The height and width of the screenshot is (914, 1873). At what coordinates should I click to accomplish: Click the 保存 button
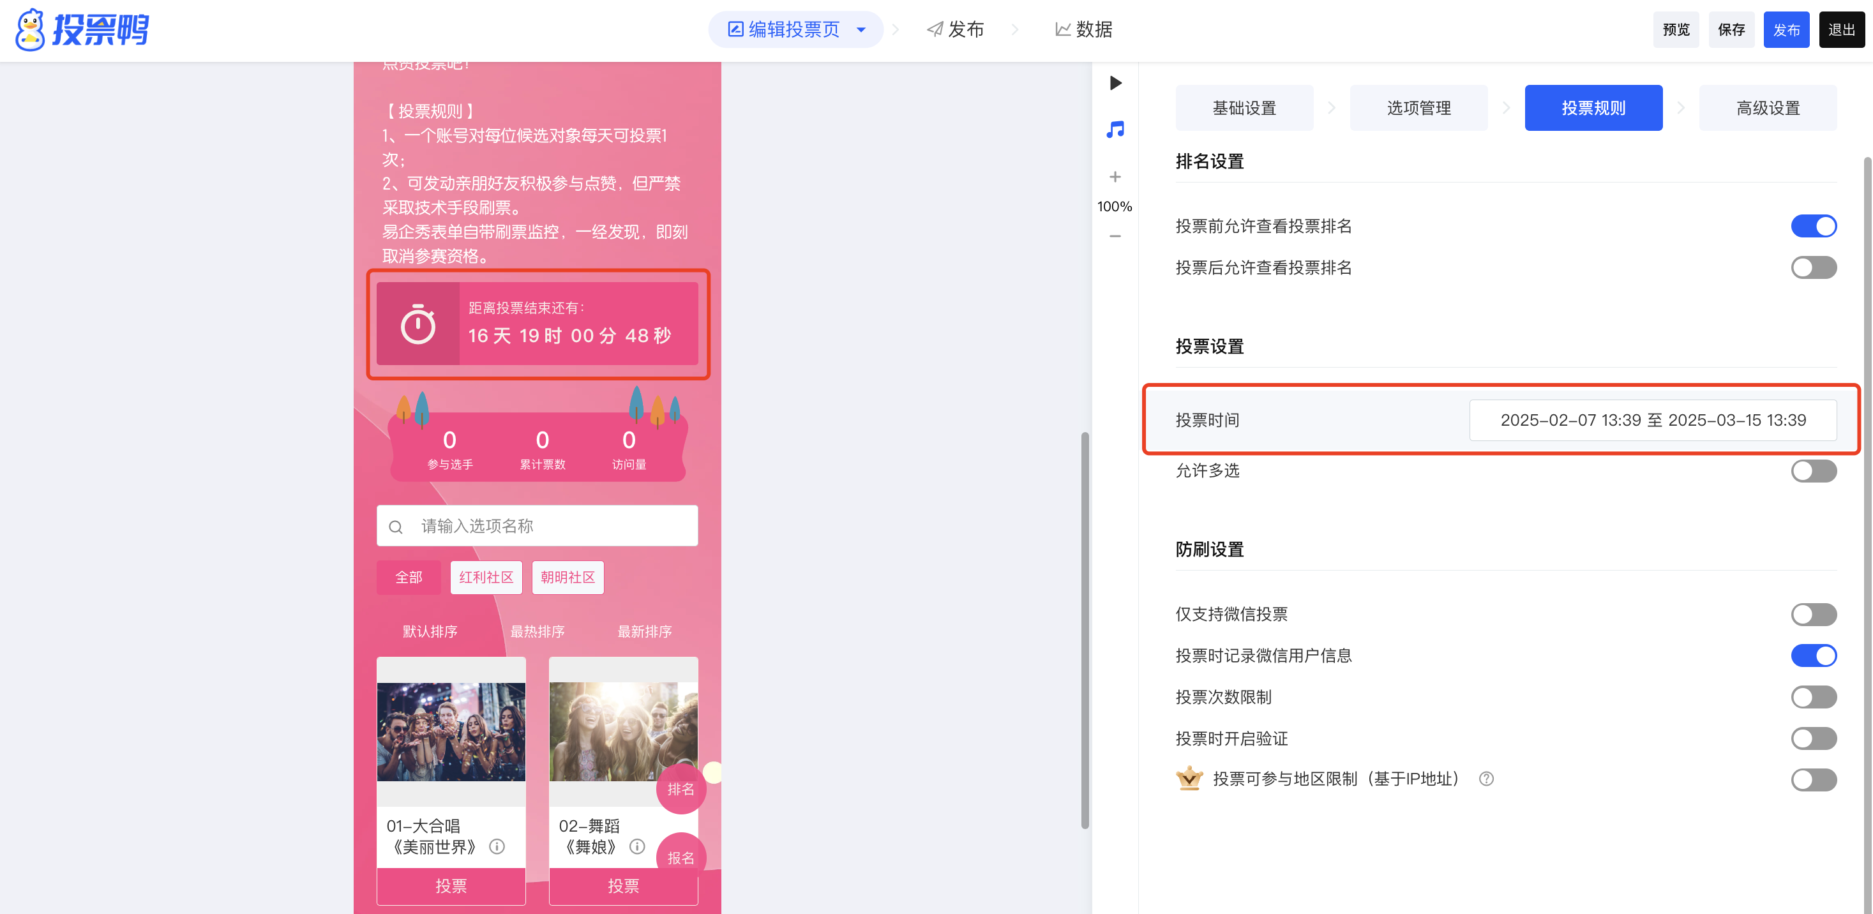[1731, 30]
